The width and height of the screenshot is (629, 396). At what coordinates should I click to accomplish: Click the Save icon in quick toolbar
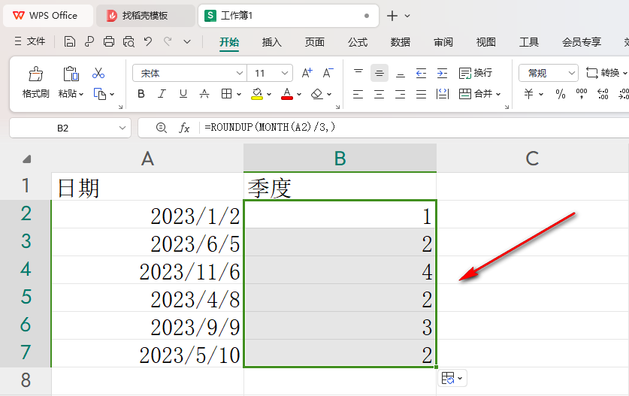tap(70, 41)
